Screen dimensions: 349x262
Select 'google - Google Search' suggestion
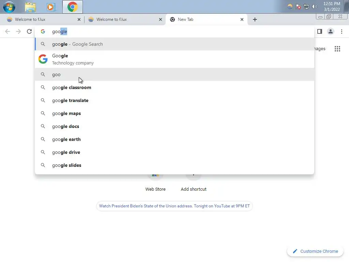tap(174, 44)
